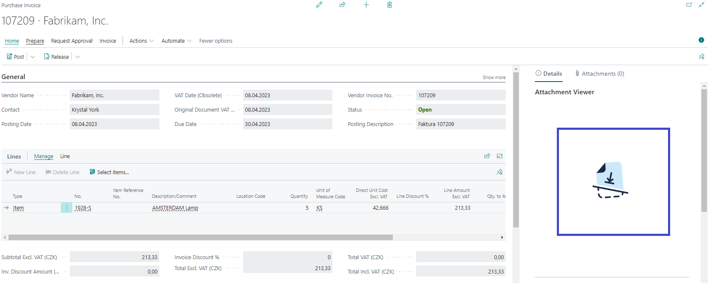Switch to the Prepare tab
The height and width of the screenshot is (290, 712).
pyautogui.click(x=35, y=41)
